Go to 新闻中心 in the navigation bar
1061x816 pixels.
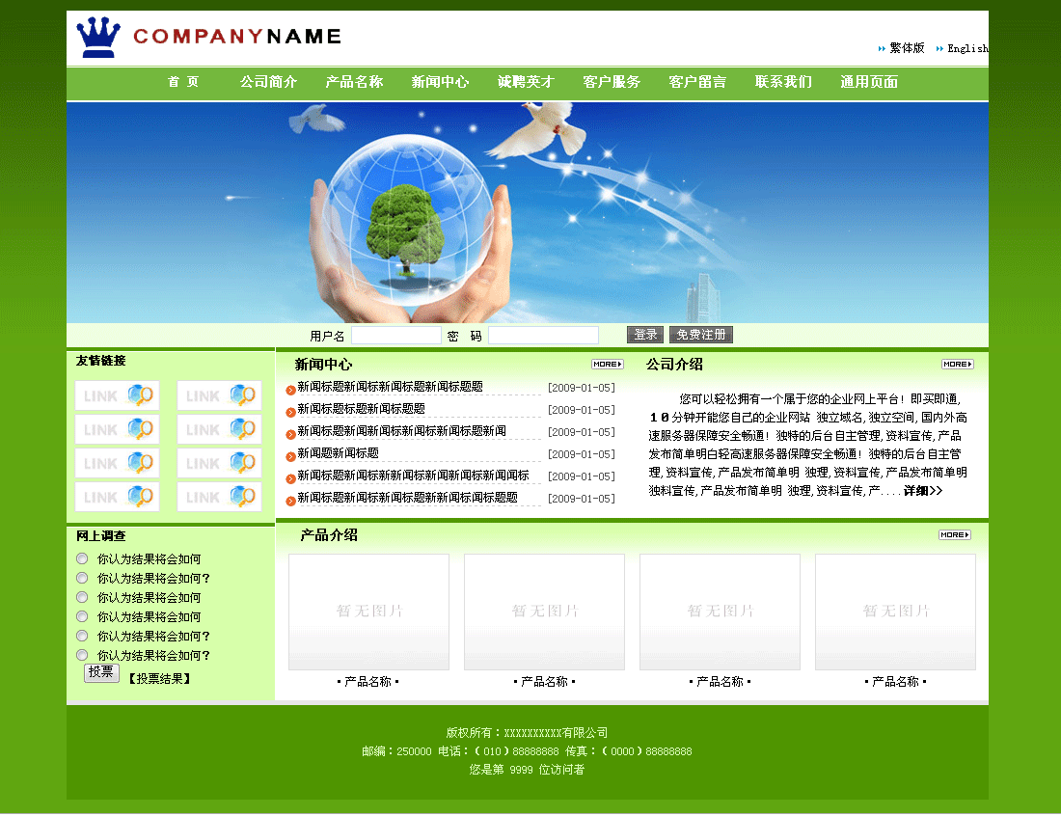(440, 82)
